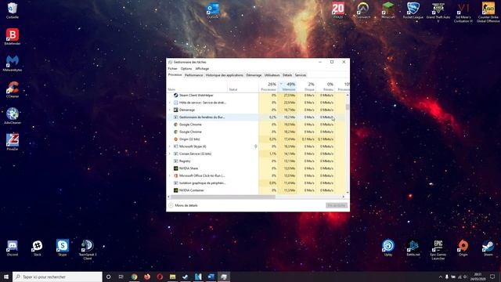
Task: Switch to the Performance tab
Action: pyautogui.click(x=194, y=75)
